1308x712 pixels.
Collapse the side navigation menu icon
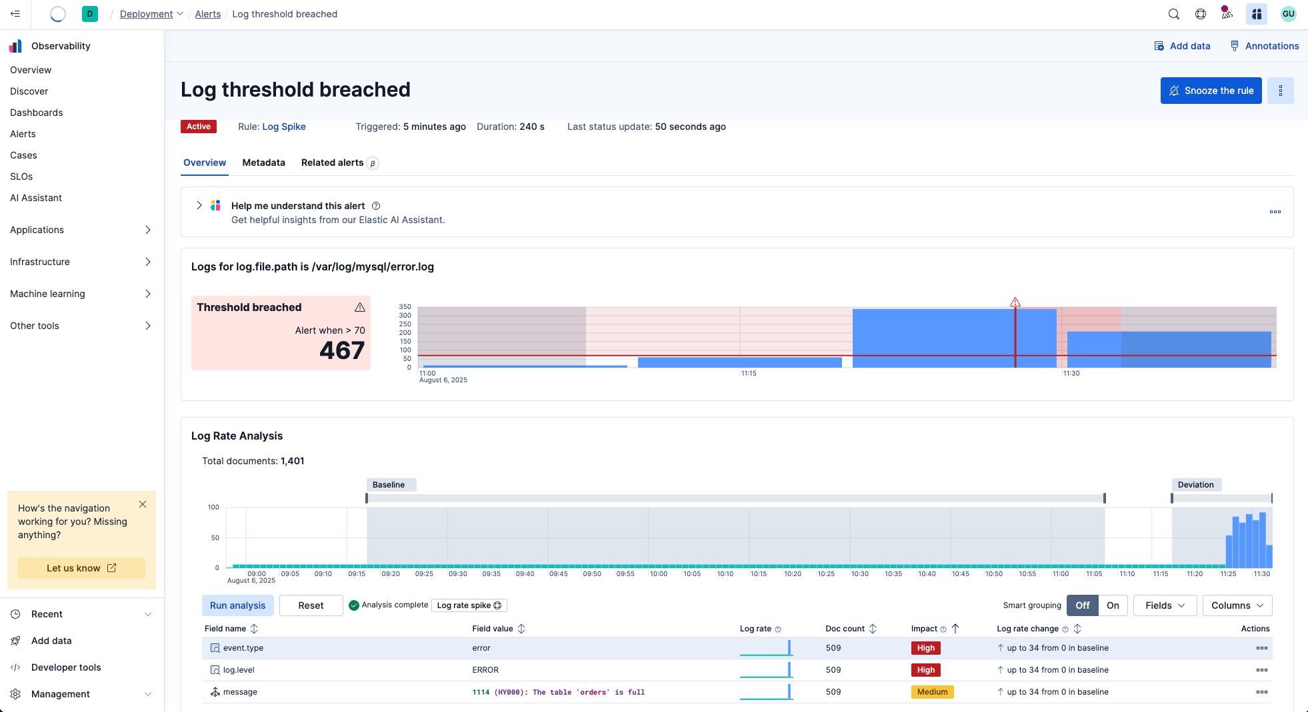click(x=15, y=14)
